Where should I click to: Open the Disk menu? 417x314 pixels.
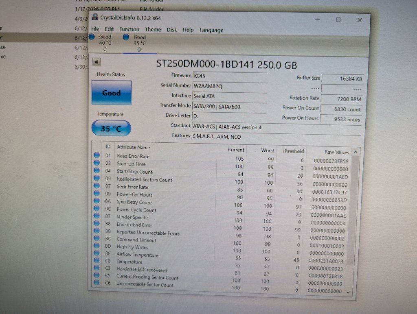(x=172, y=30)
